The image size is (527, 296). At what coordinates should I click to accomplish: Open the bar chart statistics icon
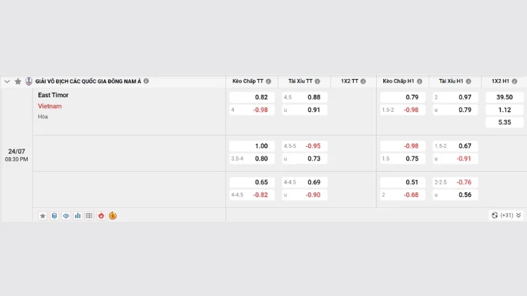coord(78,216)
